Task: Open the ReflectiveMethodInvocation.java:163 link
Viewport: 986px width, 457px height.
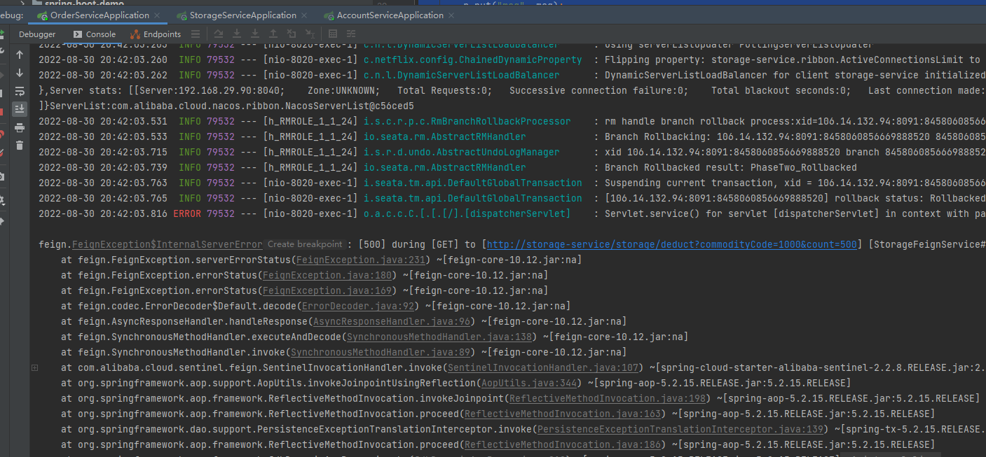Action: point(562,414)
